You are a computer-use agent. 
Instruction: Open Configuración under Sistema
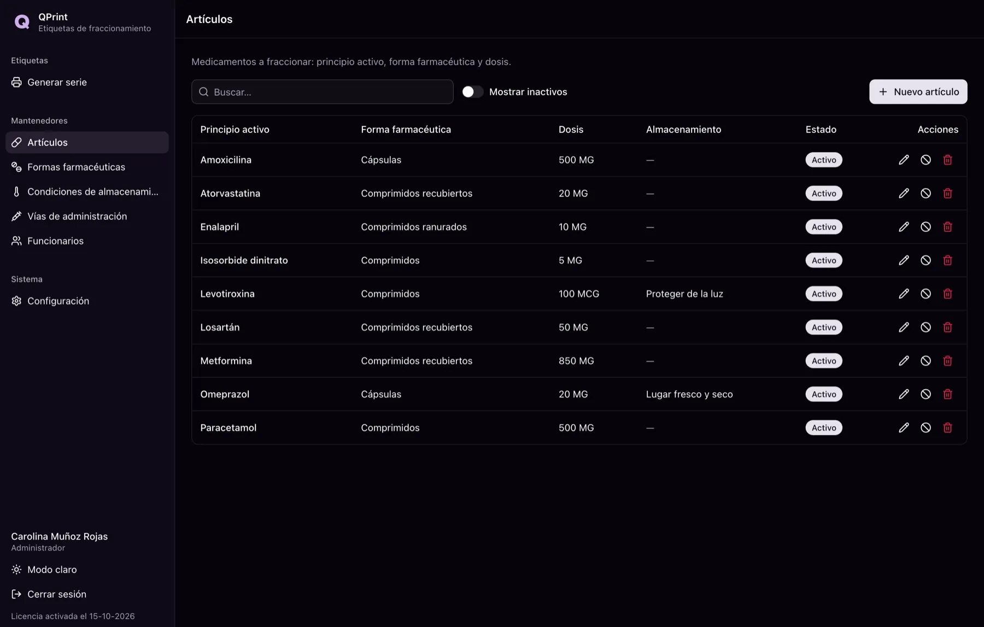pyautogui.click(x=87, y=301)
